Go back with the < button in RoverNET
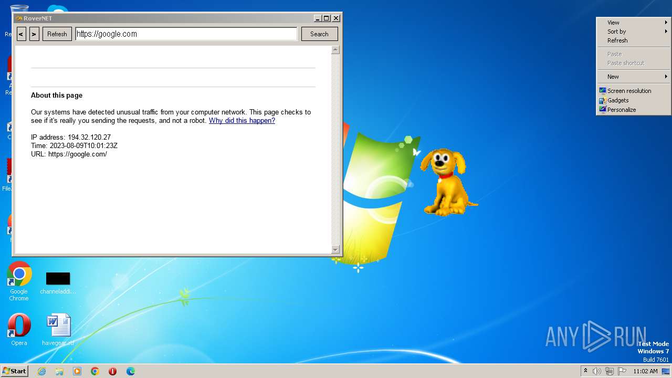This screenshot has width=672, height=378. click(x=22, y=34)
